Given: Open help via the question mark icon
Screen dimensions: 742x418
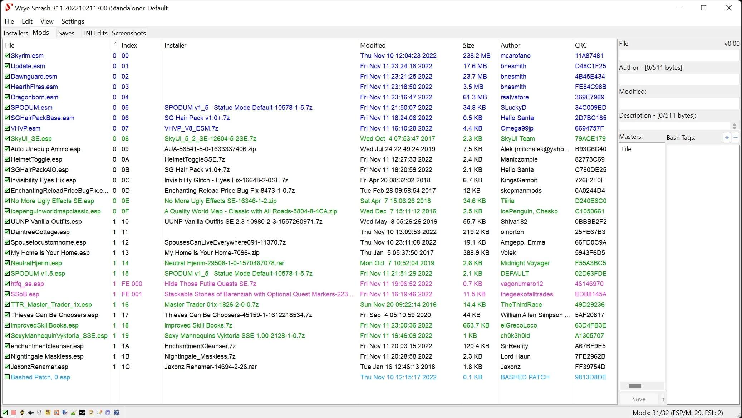Looking at the screenshot, I should [x=117, y=413].
